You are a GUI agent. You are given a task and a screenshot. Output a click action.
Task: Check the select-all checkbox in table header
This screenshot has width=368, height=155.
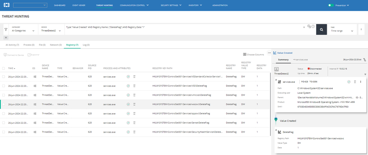point(4,68)
